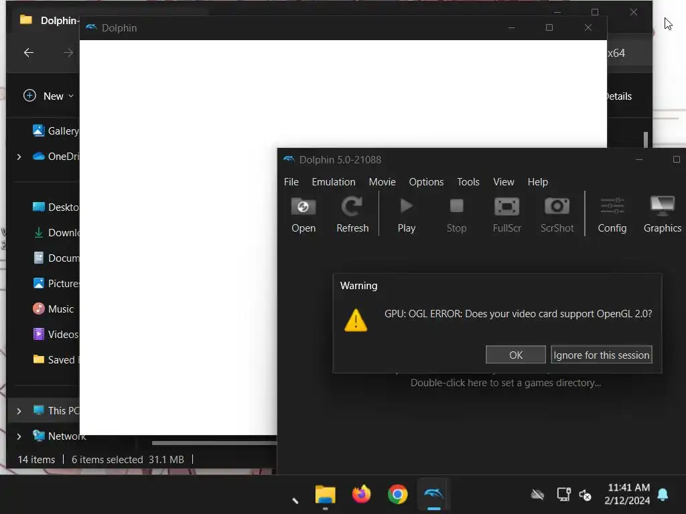Expand the This PC tree node

[x=19, y=411]
